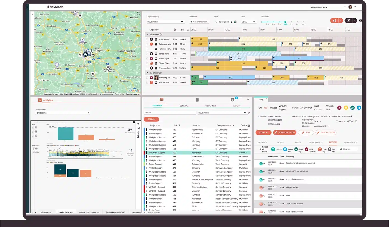Screen dimensions: 389x227
Task: Toggle the Select all filters checkbox
Action: point(260,149)
